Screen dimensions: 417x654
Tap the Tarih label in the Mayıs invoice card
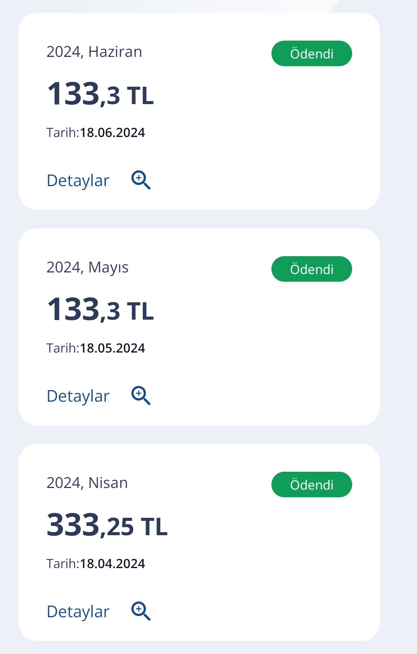63,348
